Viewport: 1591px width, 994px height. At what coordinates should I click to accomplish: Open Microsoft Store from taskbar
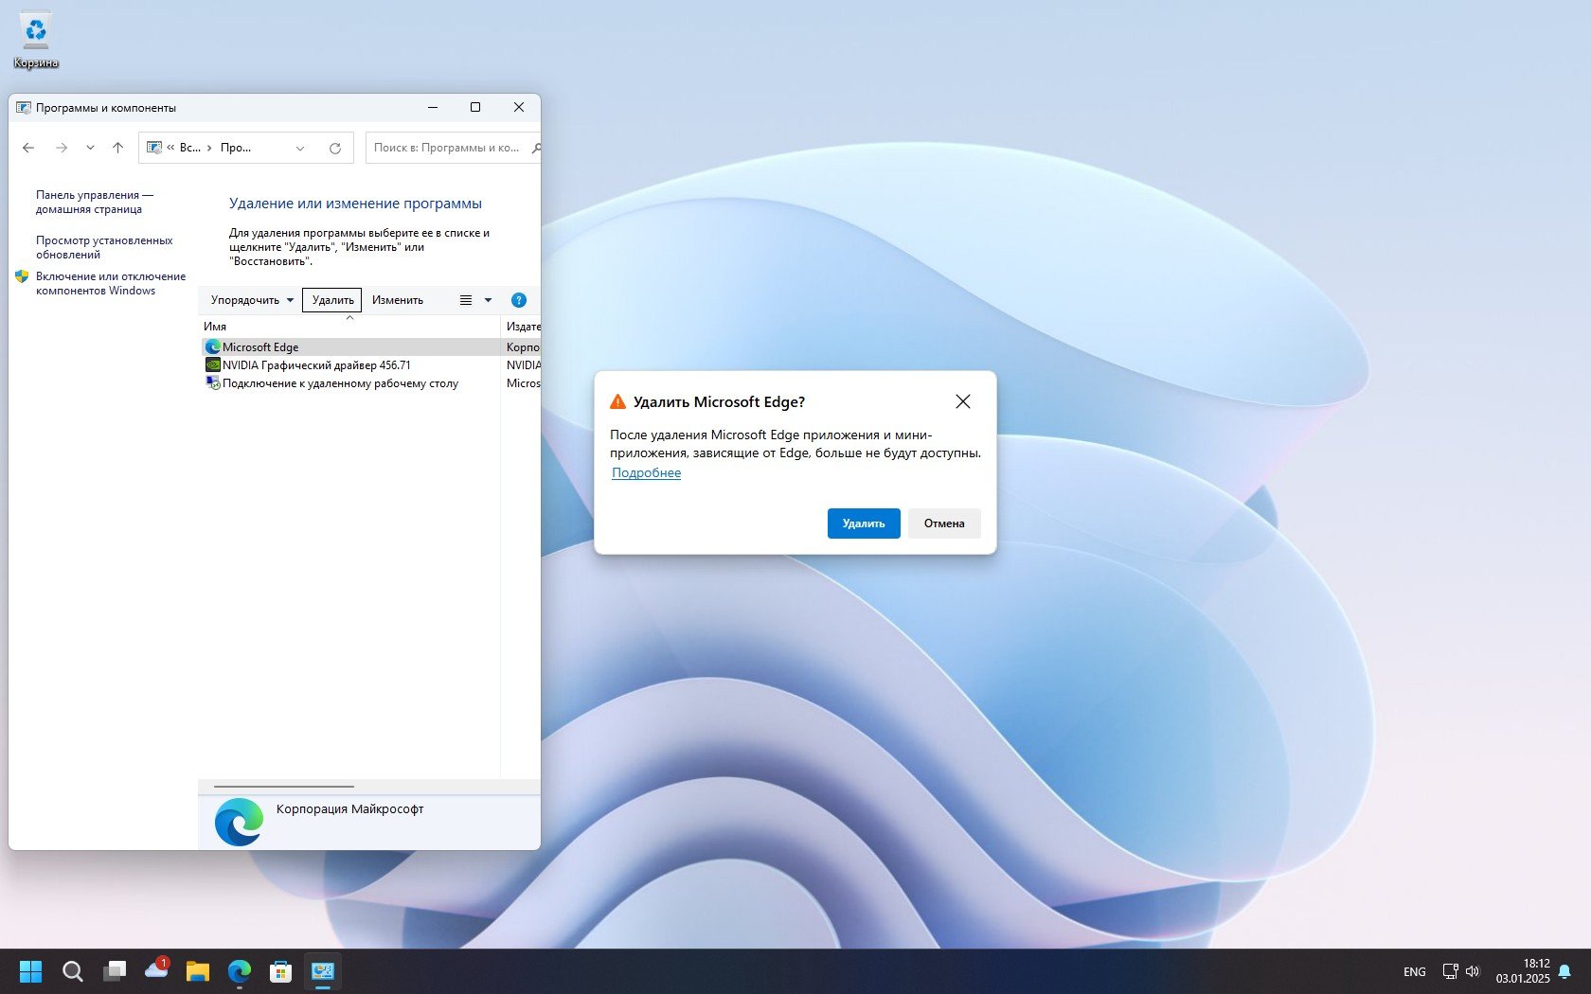click(280, 971)
